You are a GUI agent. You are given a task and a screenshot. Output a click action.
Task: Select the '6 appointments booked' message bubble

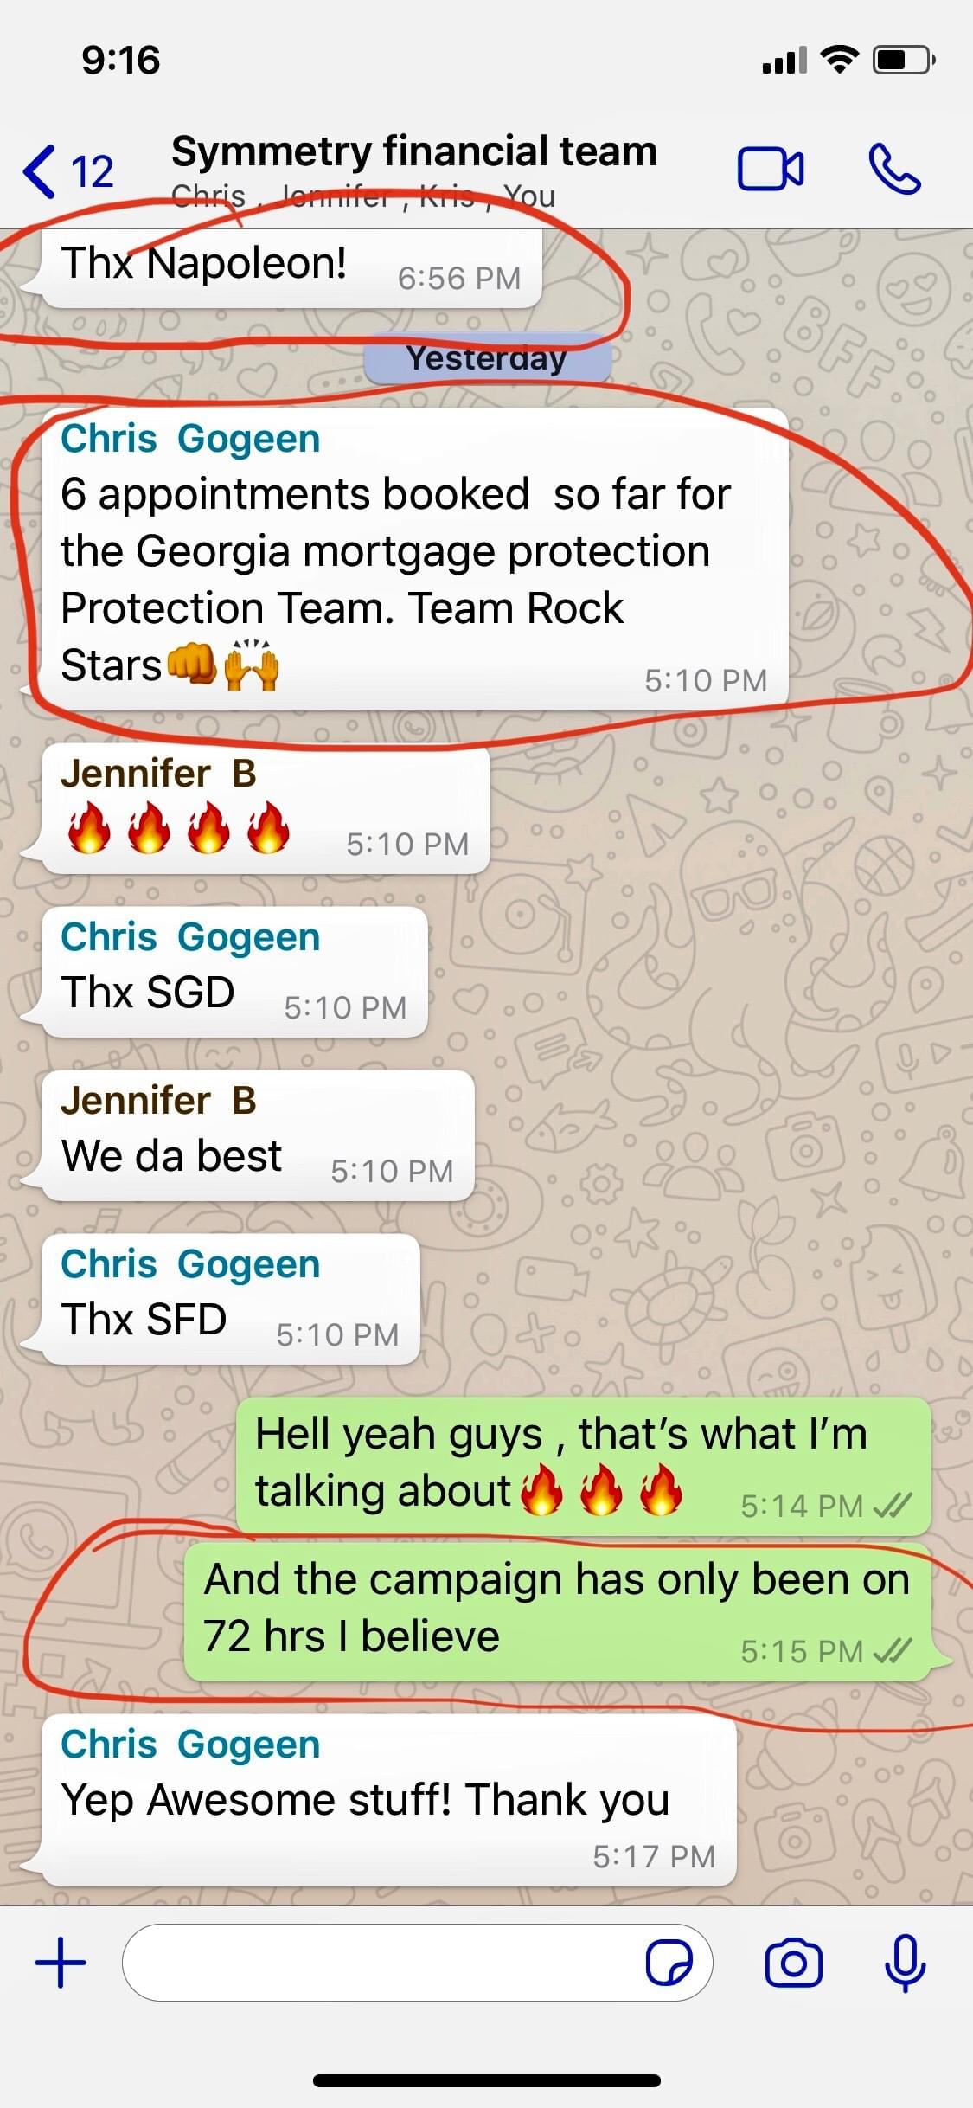pyautogui.click(x=415, y=559)
